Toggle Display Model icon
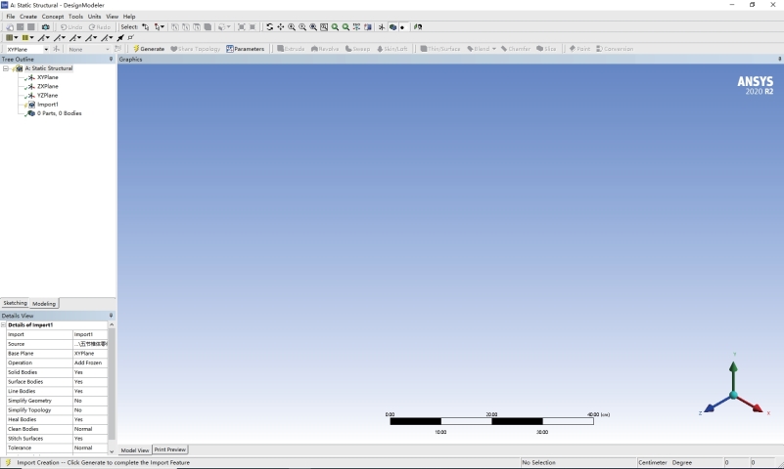This screenshot has height=469, width=784. pyautogui.click(x=393, y=27)
